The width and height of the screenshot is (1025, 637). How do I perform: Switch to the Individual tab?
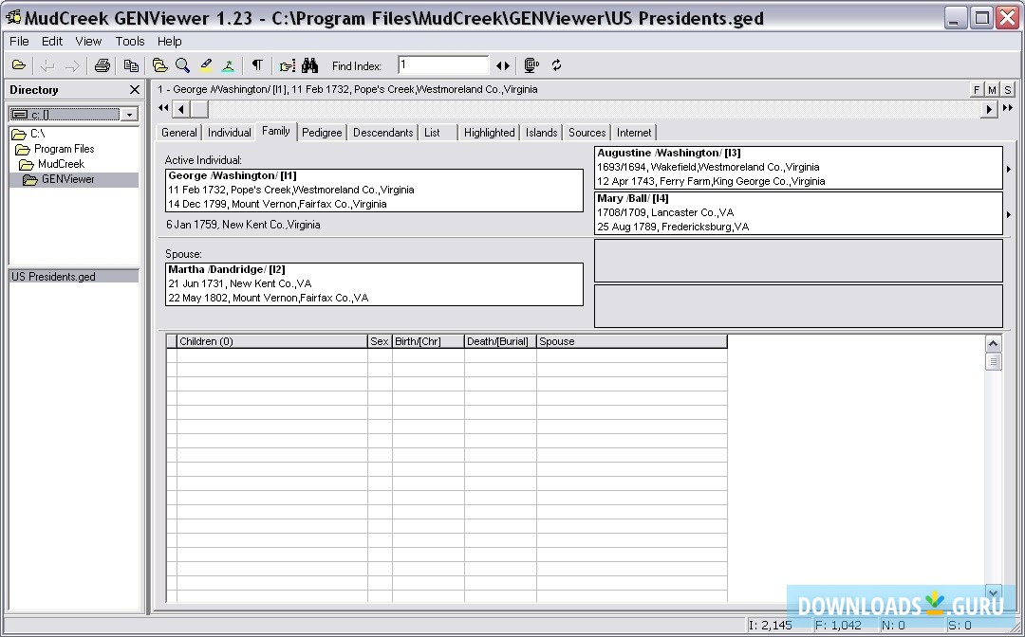click(x=229, y=133)
